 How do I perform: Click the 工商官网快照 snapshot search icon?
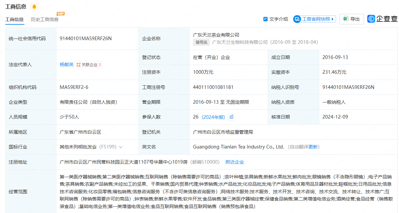click(297, 19)
